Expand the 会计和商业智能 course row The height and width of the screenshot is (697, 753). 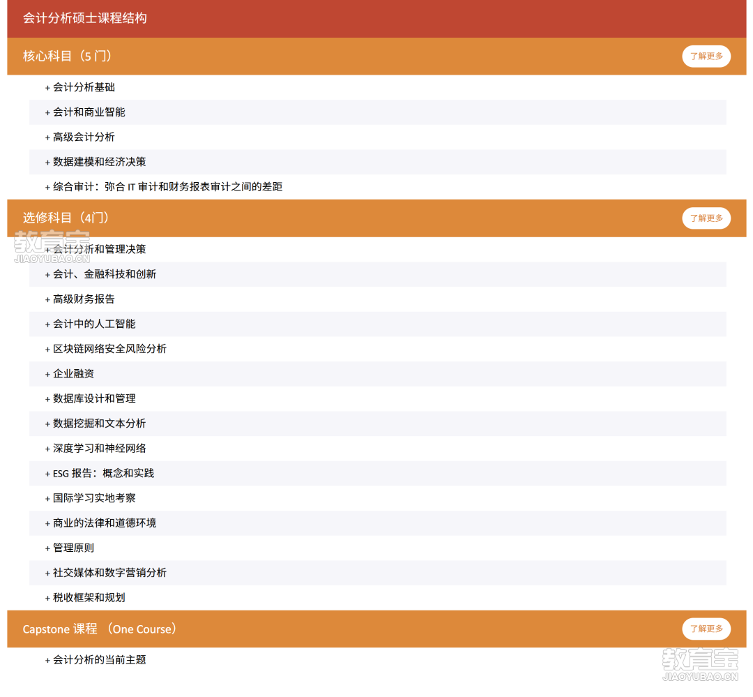[x=377, y=112]
